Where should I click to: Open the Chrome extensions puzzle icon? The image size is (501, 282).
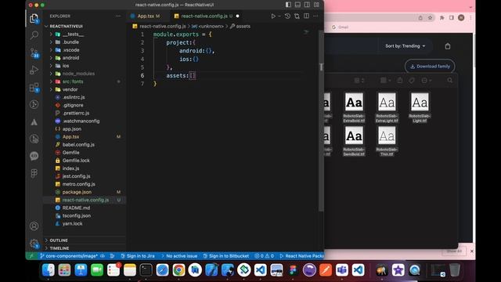pos(442,18)
